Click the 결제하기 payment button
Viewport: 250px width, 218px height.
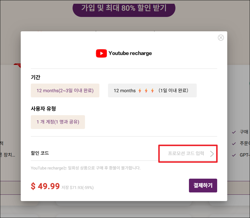(203, 186)
